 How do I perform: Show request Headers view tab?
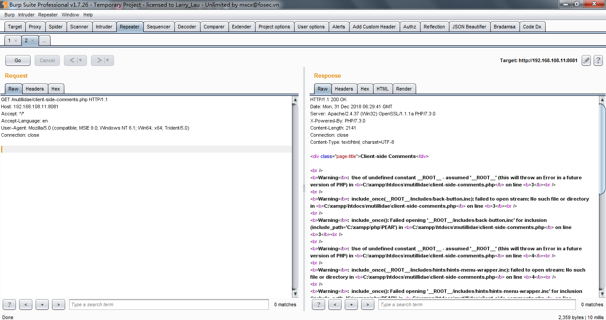(x=35, y=89)
